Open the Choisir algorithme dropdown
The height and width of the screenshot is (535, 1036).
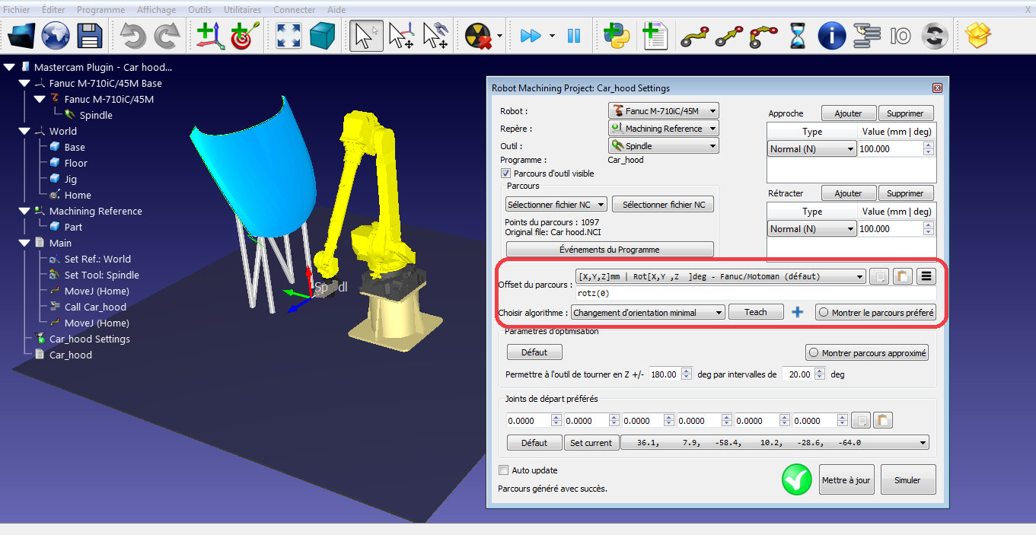[x=648, y=312]
